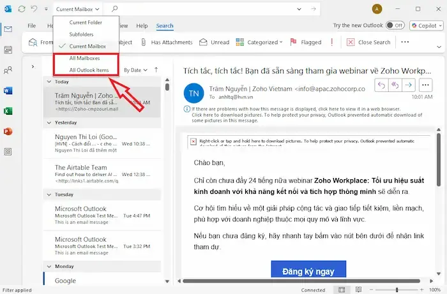
Task: Choose All Outlook Items scope
Action: click(x=86, y=70)
